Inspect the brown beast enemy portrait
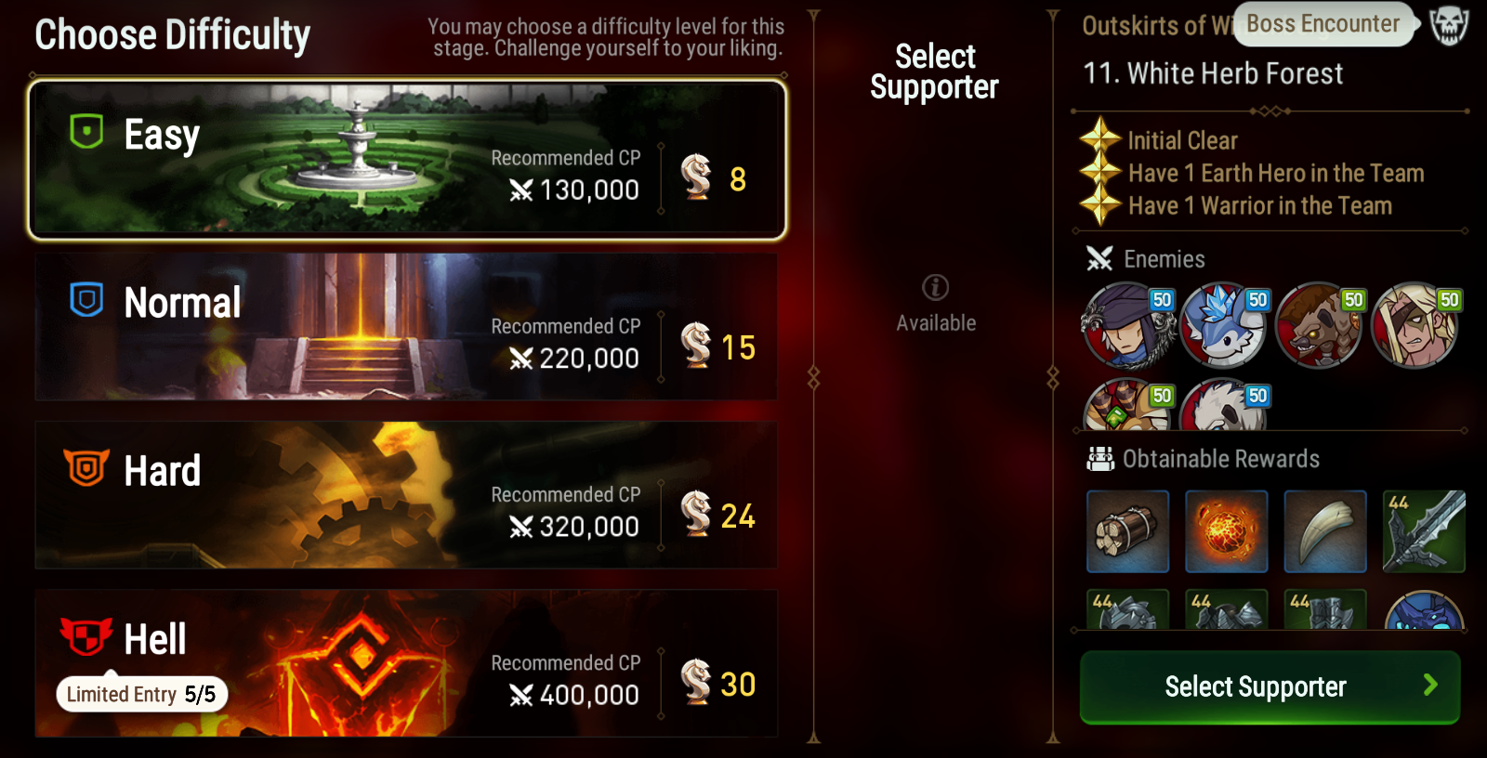The height and width of the screenshot is (758, 1487). pyautogui.click(x=1320, y=326)
